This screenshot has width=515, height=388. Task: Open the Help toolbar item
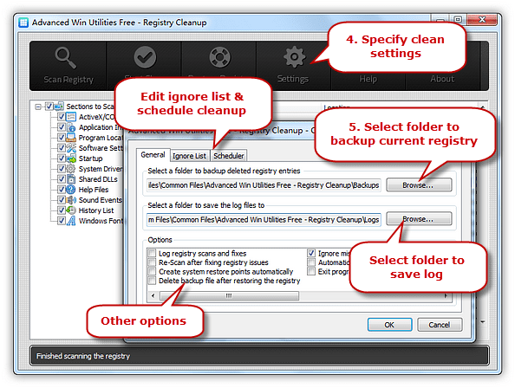pyautogui.click(x=368, y=79)
